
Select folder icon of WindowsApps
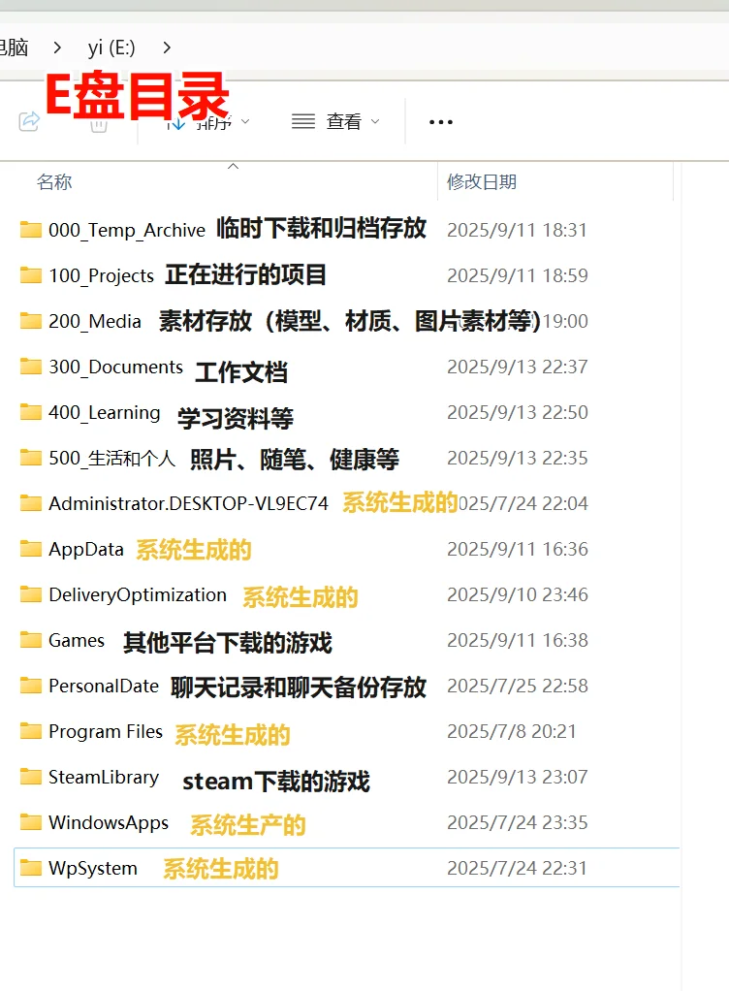[x=30, y=822]
